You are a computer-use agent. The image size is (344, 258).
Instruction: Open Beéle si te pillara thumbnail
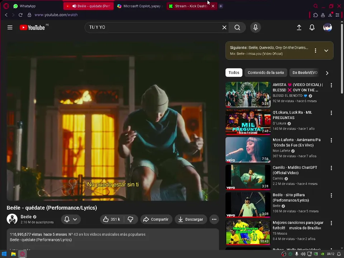tap(248, 205)
